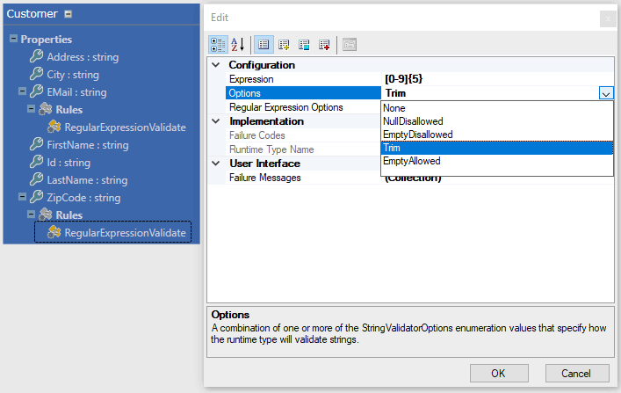The image size is (621, 393).
Task: Click the wrench icon beside Id
Action: pos(36,162)
